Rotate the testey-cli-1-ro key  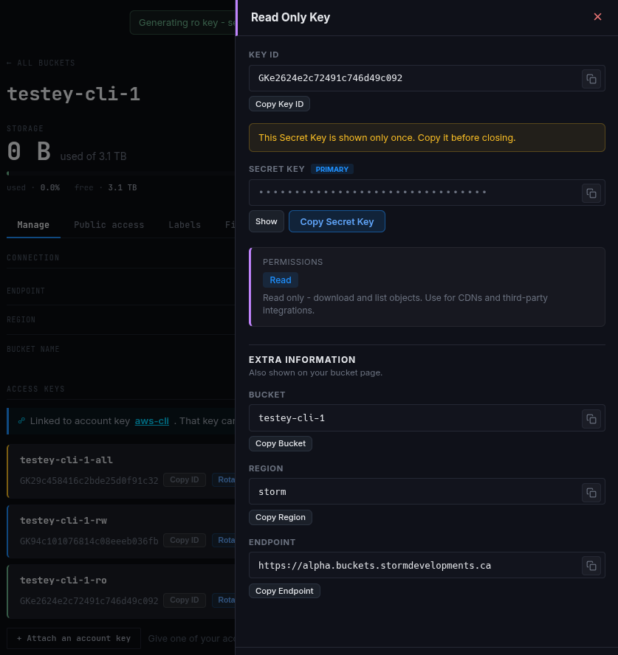[224, 600]
